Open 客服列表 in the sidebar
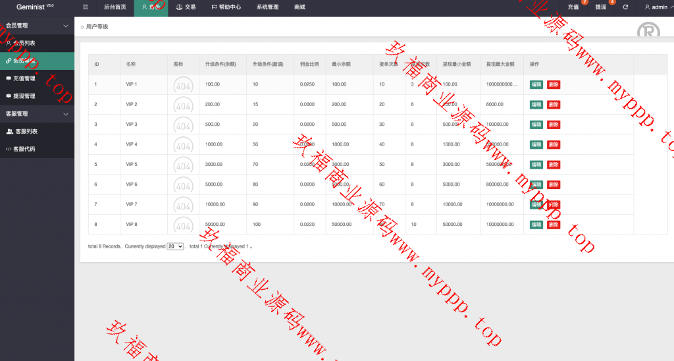 pos(25,132)
